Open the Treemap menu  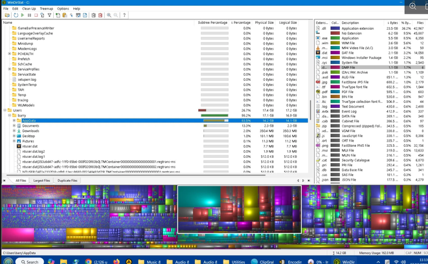click(x=47, y=8)
